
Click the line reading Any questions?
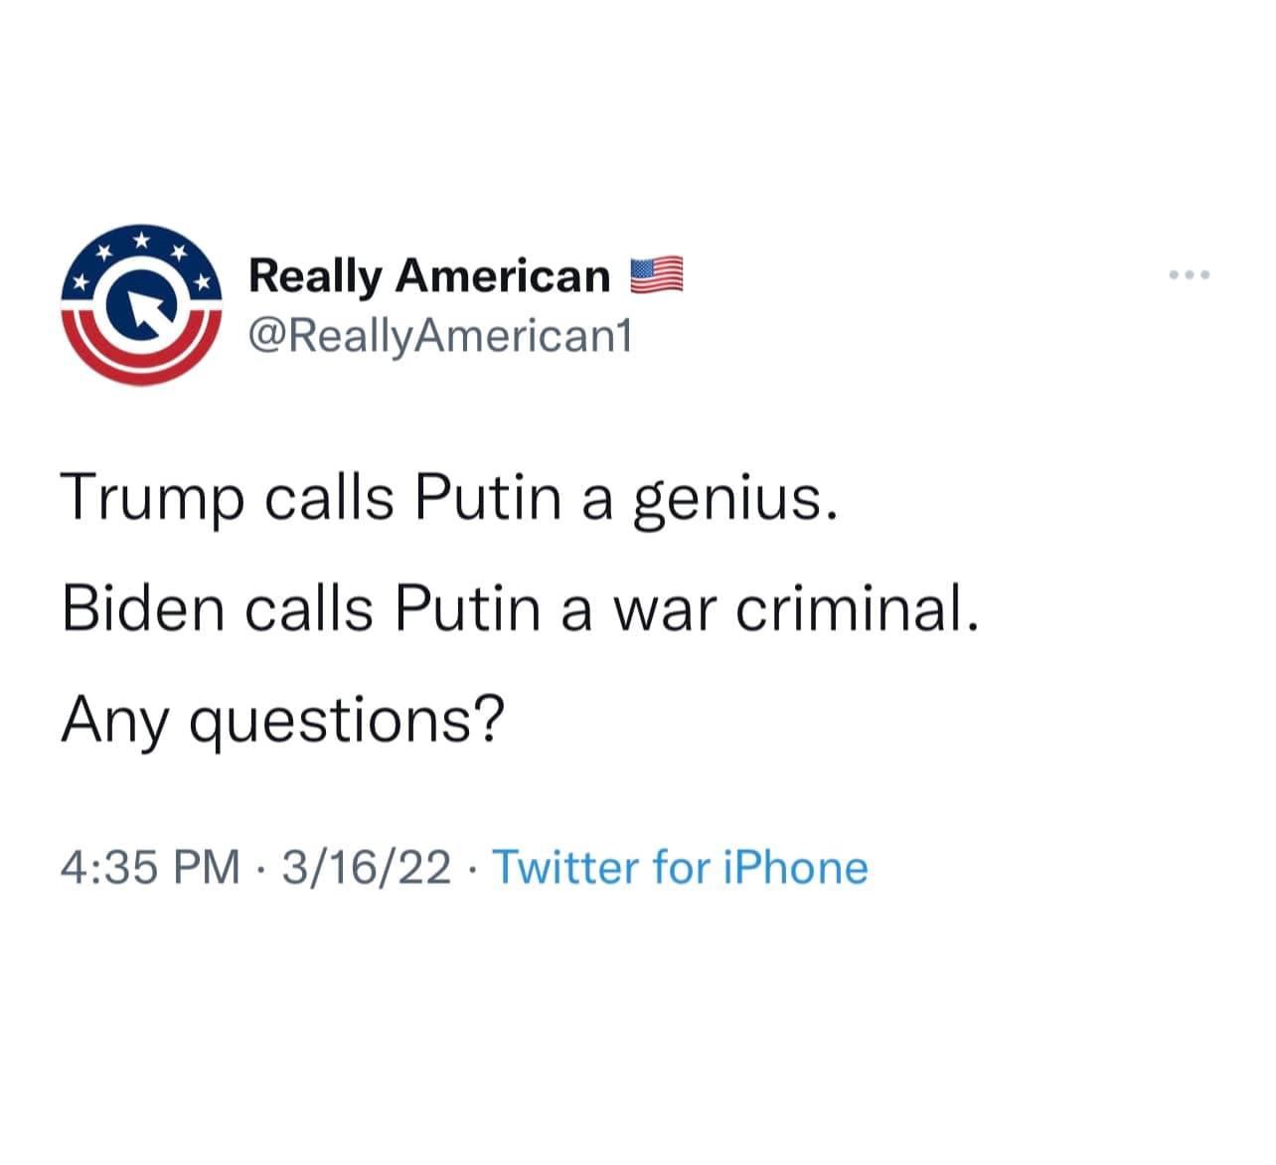283,723
